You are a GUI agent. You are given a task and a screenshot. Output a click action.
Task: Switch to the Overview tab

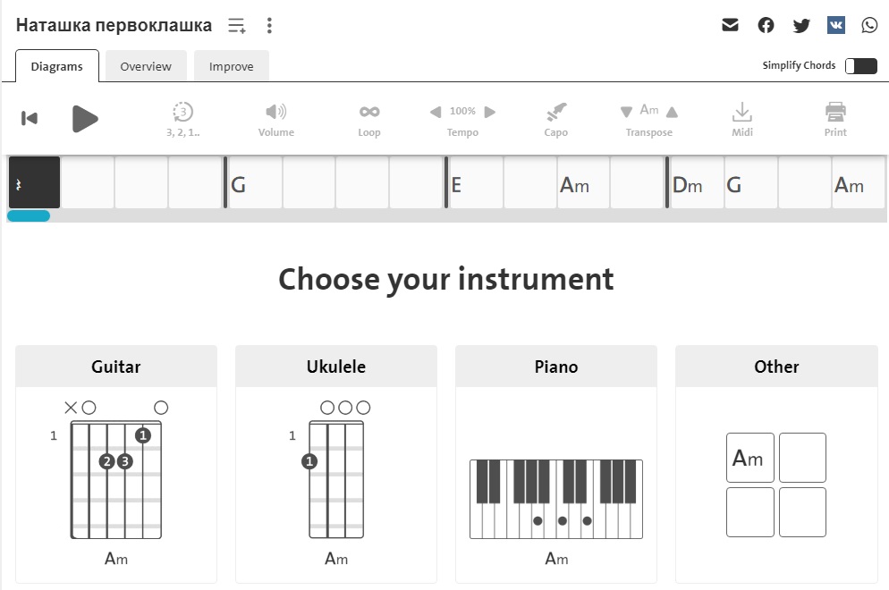tap(146, 66)
